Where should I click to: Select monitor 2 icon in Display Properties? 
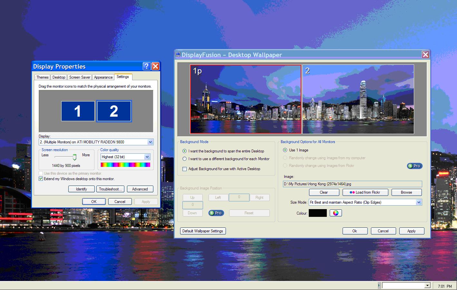(114, 111)
